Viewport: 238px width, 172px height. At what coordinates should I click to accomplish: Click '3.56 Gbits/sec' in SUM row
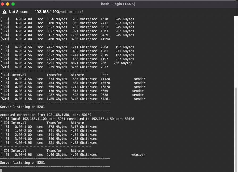pos(84,67)
